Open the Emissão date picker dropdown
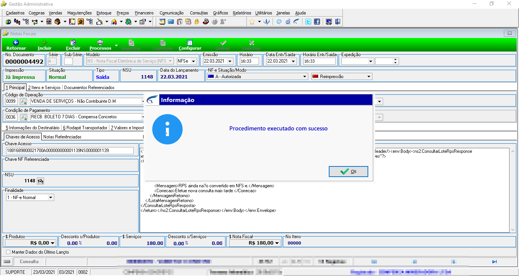Viewport: 519px width, 276px height. (x=230, y=61)
